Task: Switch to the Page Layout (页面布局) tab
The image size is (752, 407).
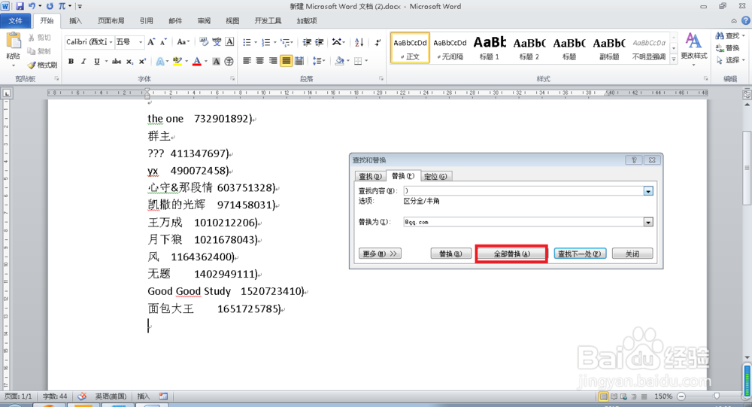Action: [x=111, y=20]
